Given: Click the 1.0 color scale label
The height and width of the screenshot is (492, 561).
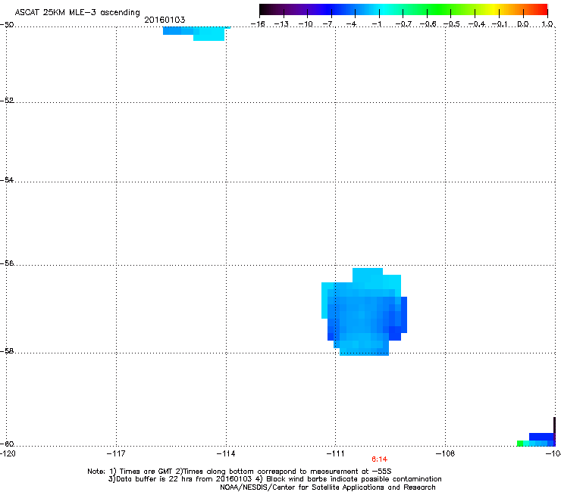Looking at the screenshot, I should pyautogui.click(x=547, y=24).
